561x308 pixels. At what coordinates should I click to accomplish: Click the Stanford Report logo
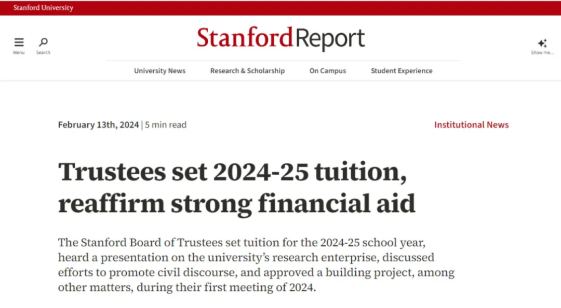280,39
